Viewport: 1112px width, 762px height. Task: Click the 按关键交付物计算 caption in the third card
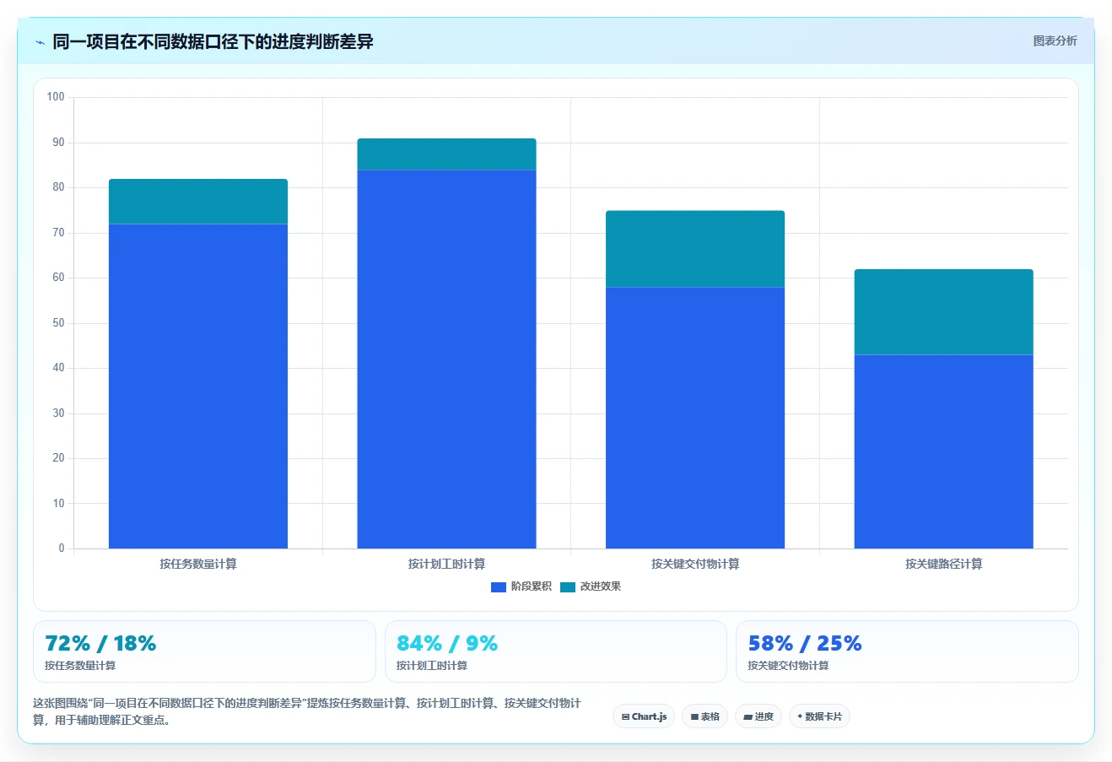point(788,666)
